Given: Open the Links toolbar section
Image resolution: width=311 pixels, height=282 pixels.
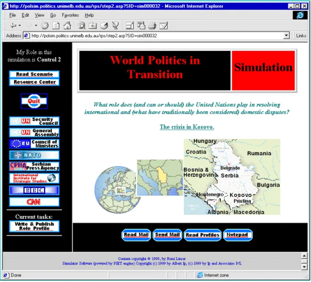Looking at the screenshot, I should tap(301, 36).
